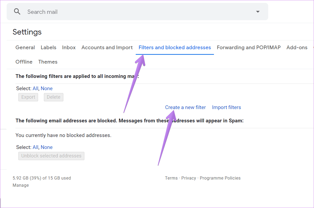
Task: Switch to the General settings tab
Action: 25,48
